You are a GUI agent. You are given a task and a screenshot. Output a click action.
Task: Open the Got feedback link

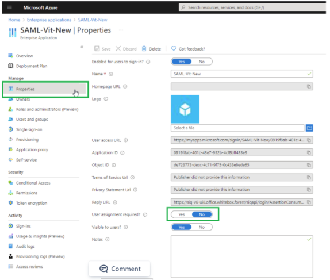(x=188, y=49)
